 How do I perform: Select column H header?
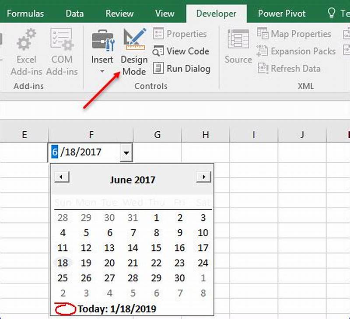[205, 135]
